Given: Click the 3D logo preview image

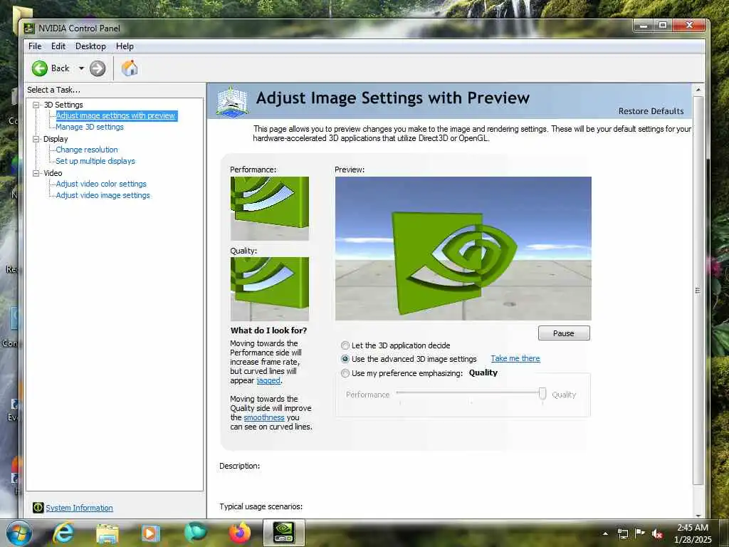Looking at the screenshot, I should coord(463,249).
